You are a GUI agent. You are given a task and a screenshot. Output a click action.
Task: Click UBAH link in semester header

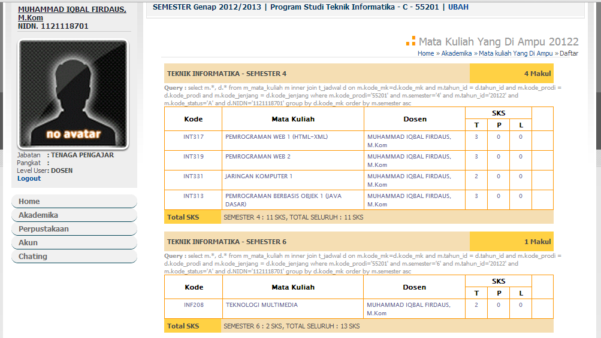[458, 7]
